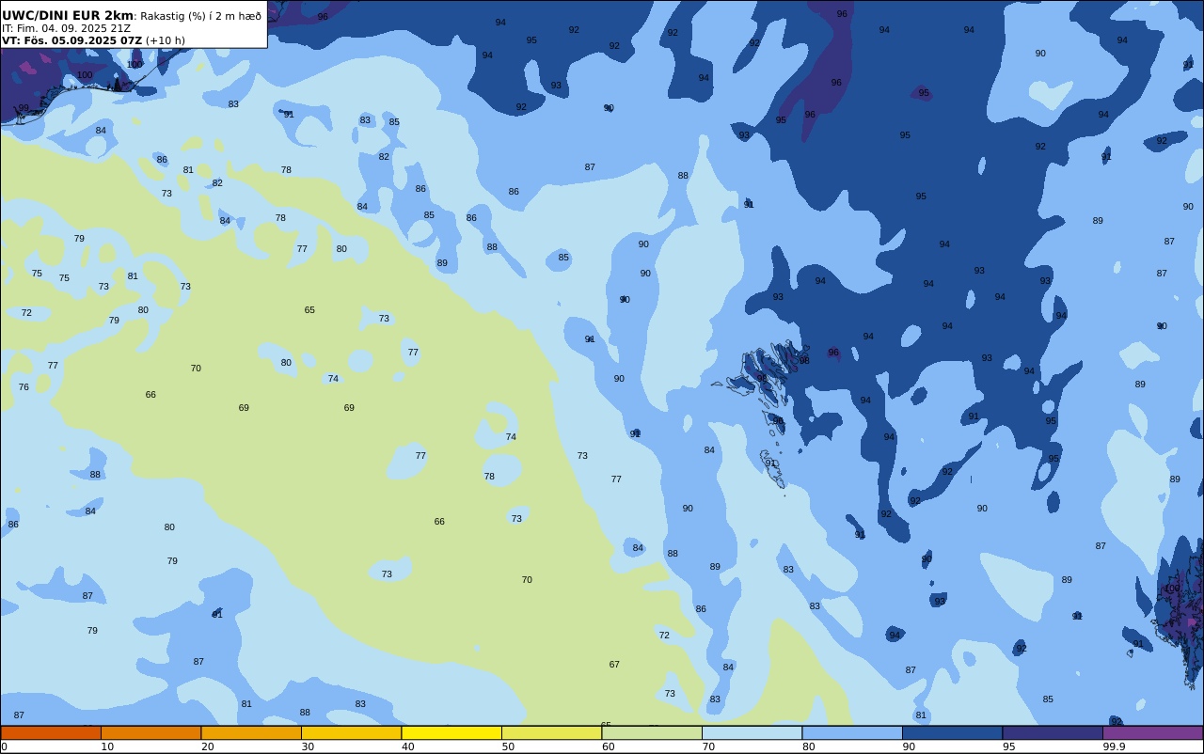Click the '99' value near Iceland coast

[x=24, y=108]
